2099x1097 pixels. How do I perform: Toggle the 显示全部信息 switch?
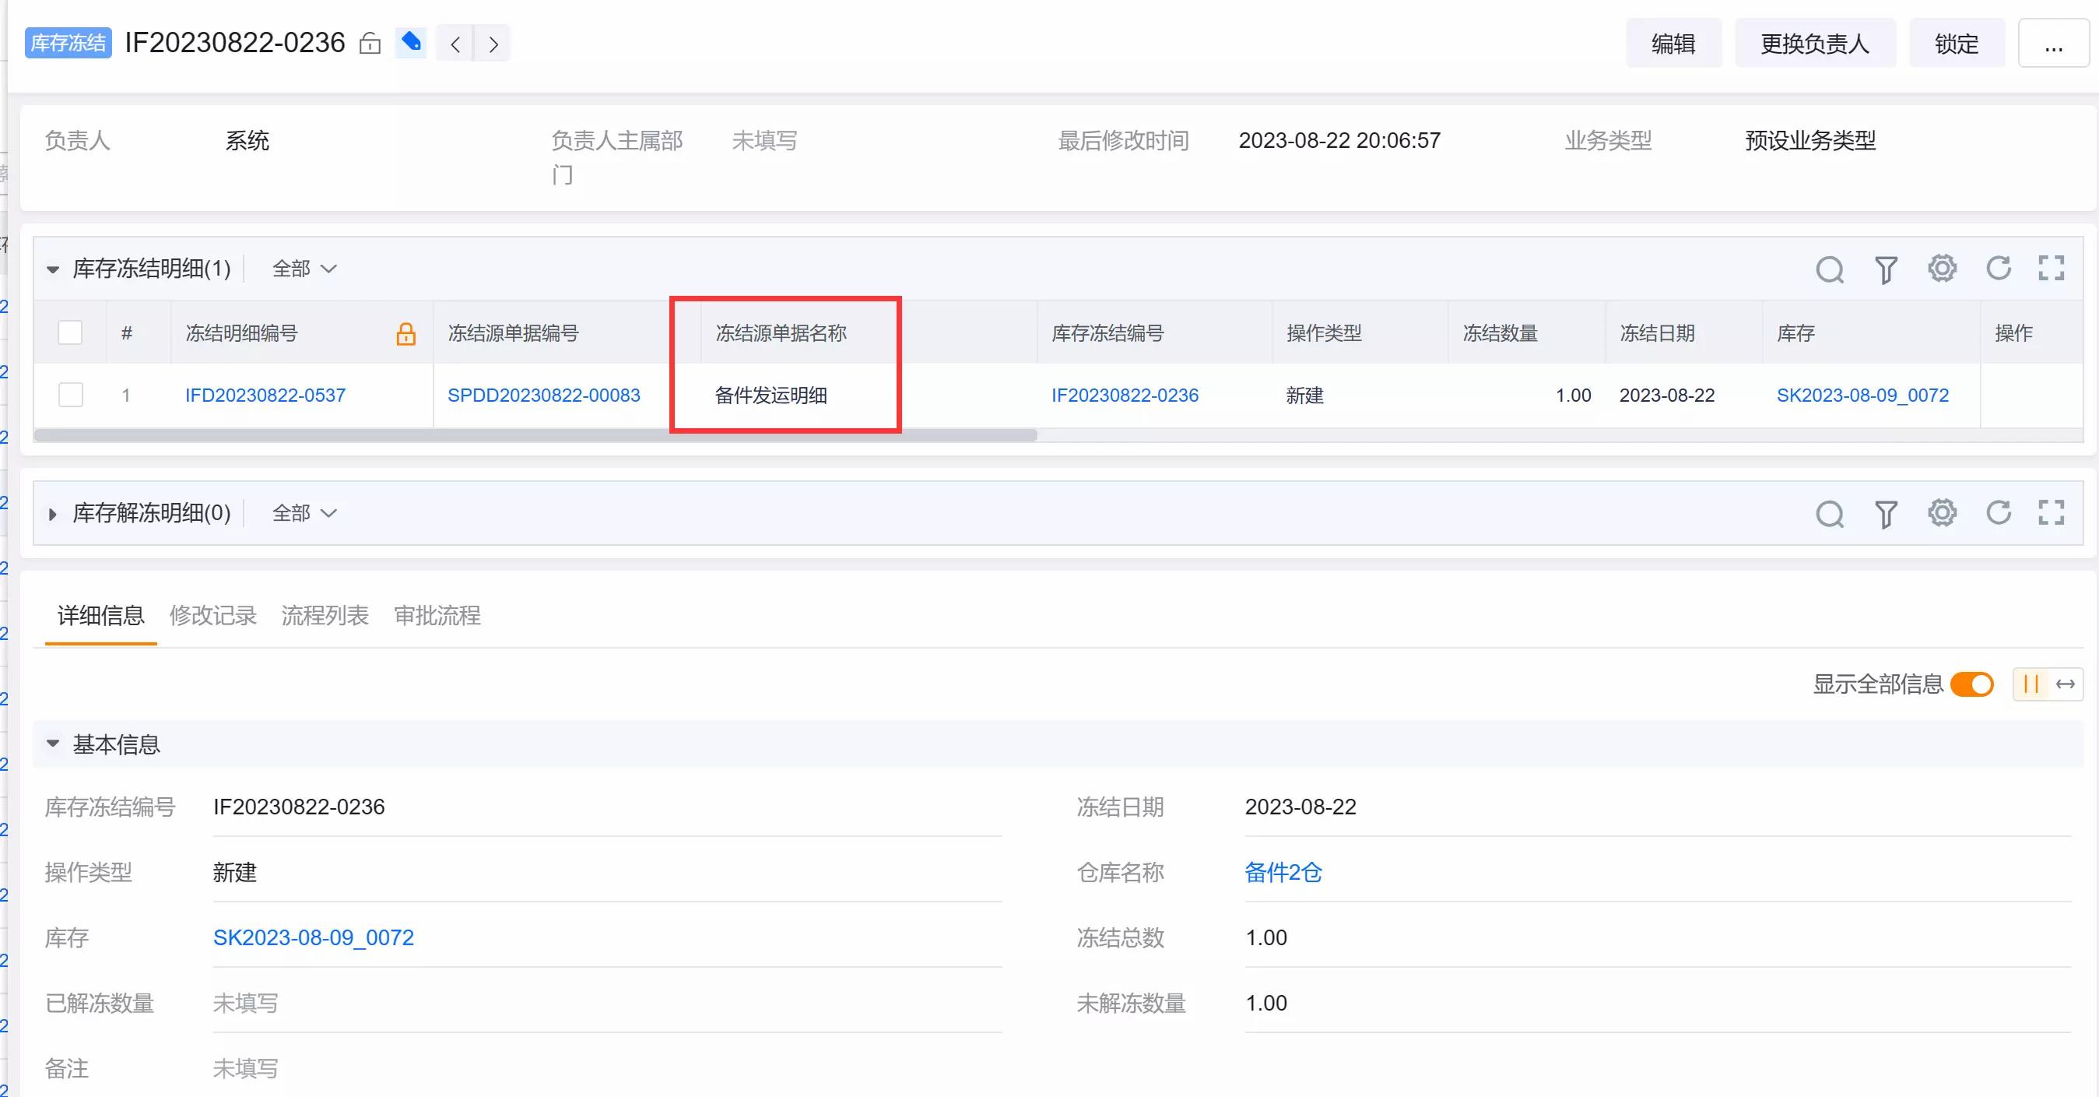coord(1972,684)
